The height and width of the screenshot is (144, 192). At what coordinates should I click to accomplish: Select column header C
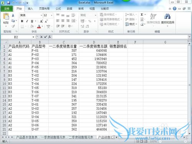(x=64, y=42)
